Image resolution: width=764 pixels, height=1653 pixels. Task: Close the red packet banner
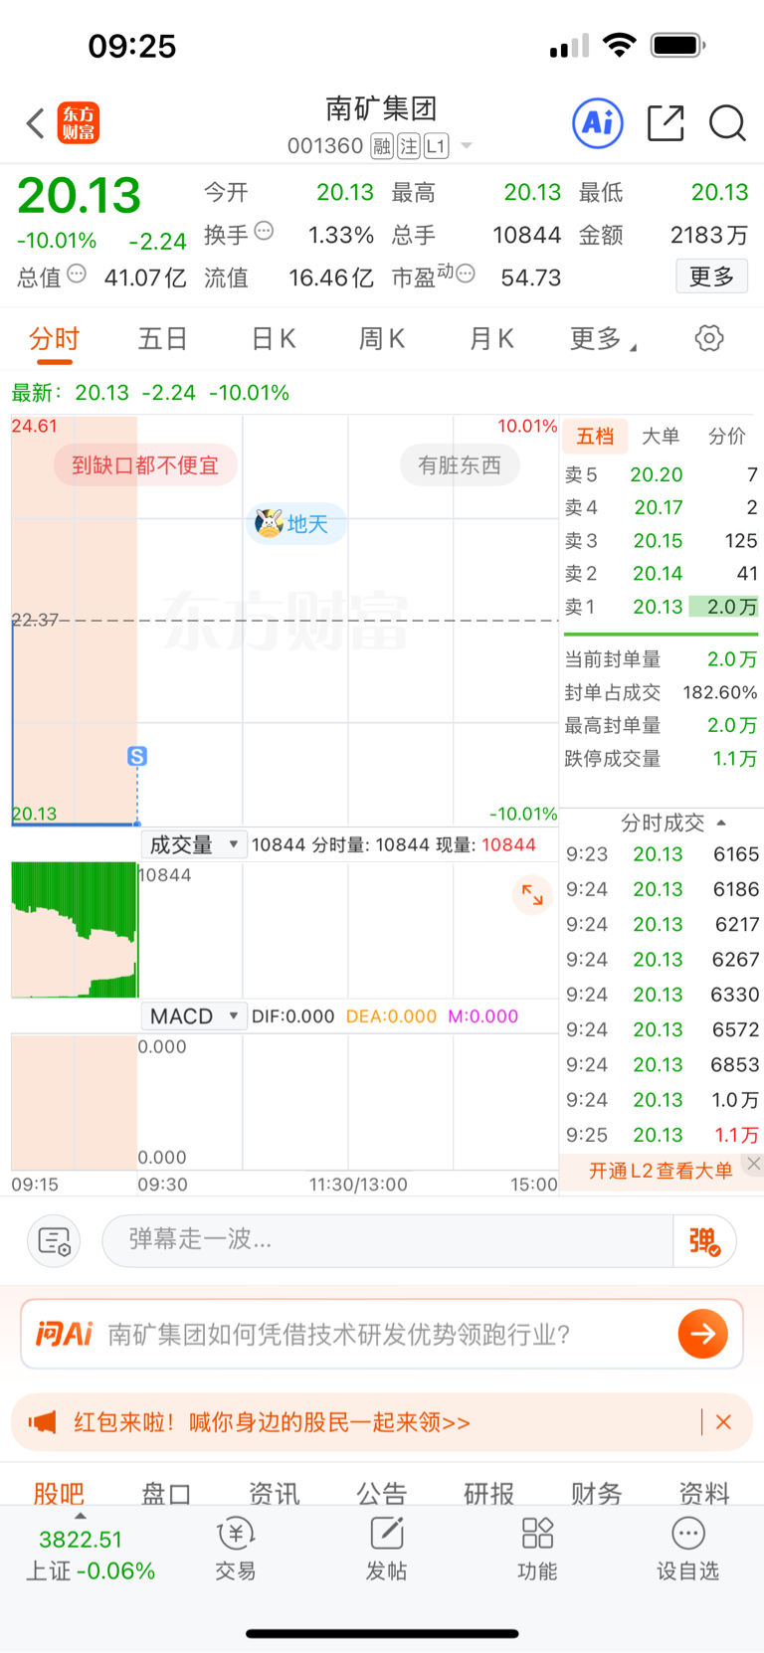coord(723,1422)
